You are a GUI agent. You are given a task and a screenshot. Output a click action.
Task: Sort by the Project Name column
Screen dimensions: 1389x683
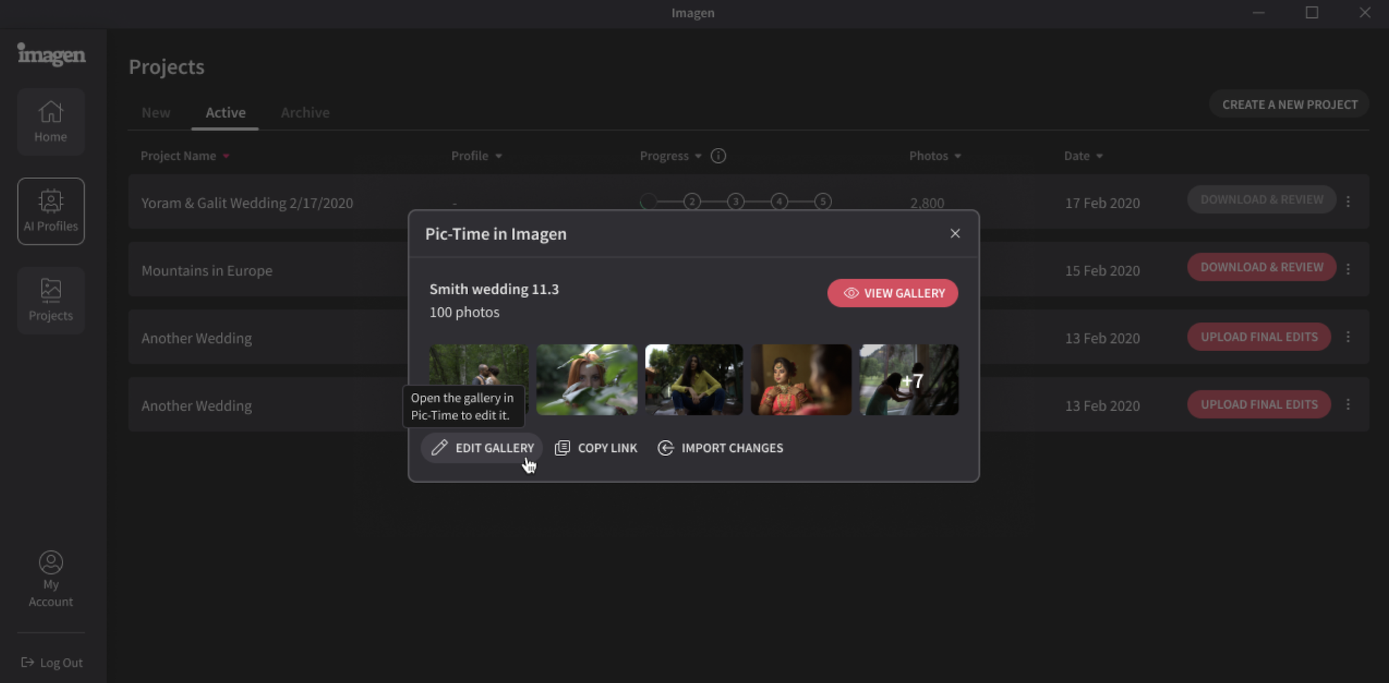185,155
